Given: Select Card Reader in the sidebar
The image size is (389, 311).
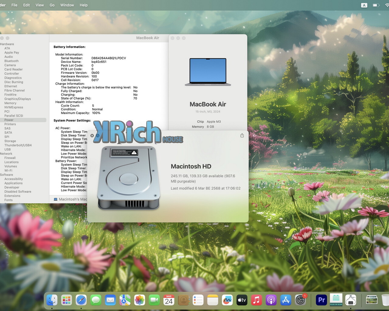Looking at the screenshot, I should tap(13, 69).
